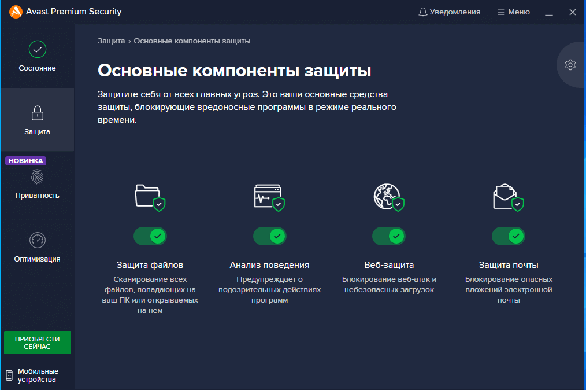Open the Оптимизация gauge icon
The image size is (586, 390).
38,240
